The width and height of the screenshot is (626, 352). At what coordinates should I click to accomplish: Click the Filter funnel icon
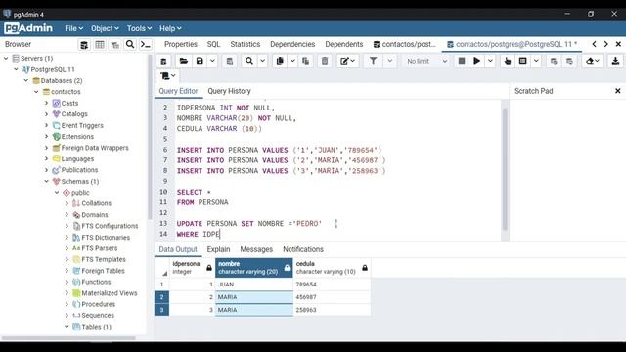pos(373,61)
